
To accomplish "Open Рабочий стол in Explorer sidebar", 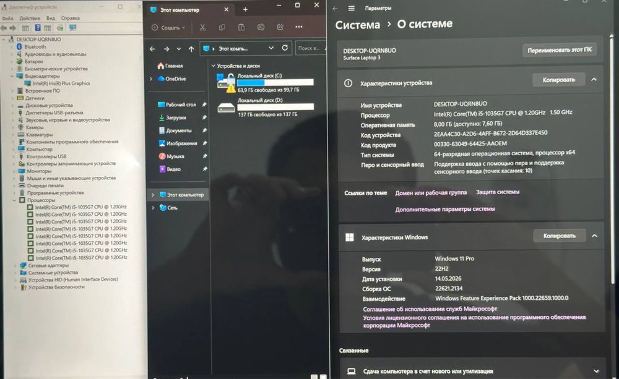I will tap(177, 104).
